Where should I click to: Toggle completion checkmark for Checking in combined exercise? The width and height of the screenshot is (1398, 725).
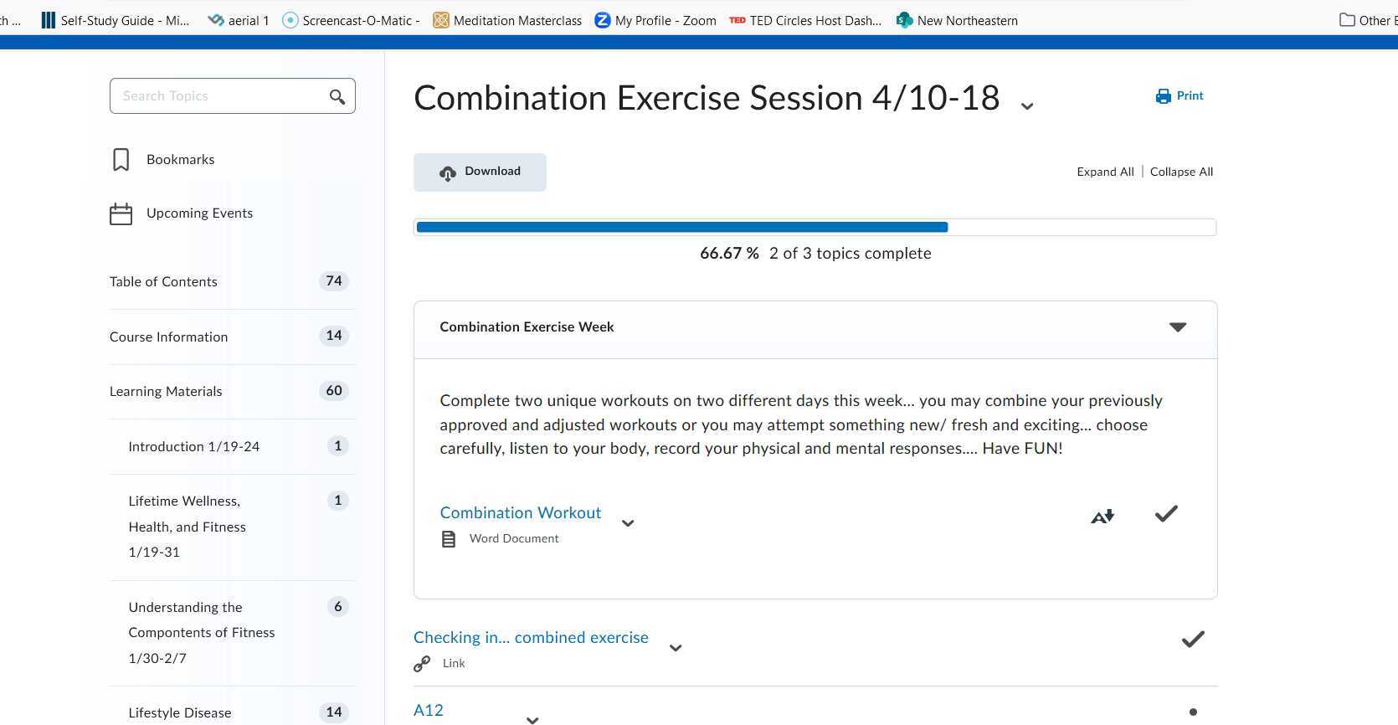pos(1193,640)
